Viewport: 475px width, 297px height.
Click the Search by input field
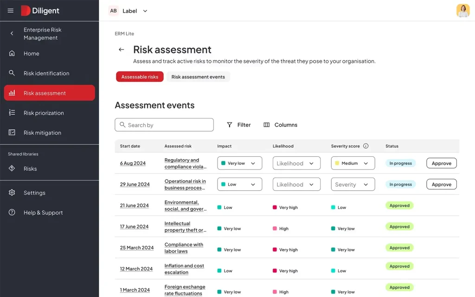point(164,125)
